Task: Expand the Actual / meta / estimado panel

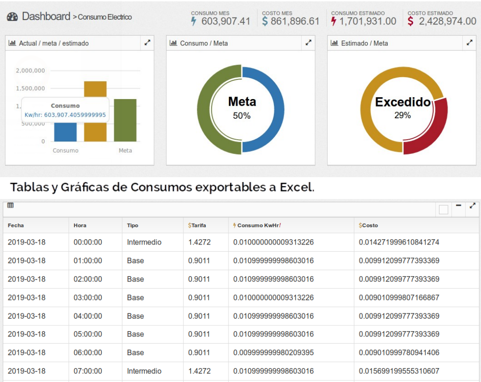Action: click(147, 43)
